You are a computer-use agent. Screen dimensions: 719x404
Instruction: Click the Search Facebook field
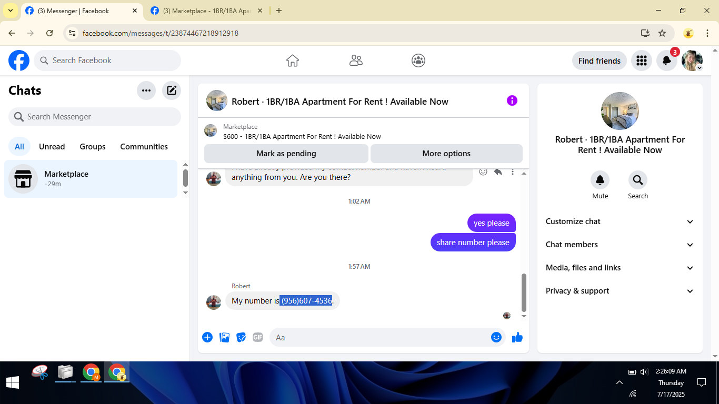tap(107, 60)
